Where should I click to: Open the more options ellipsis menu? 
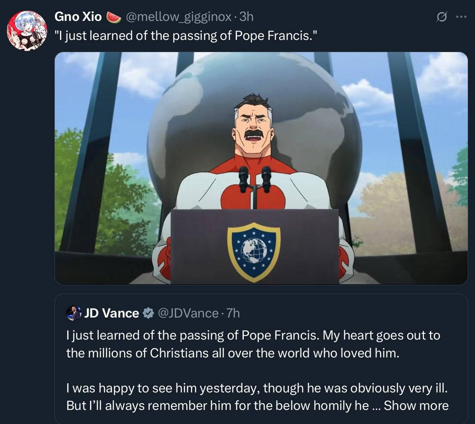tap(461, 17)
